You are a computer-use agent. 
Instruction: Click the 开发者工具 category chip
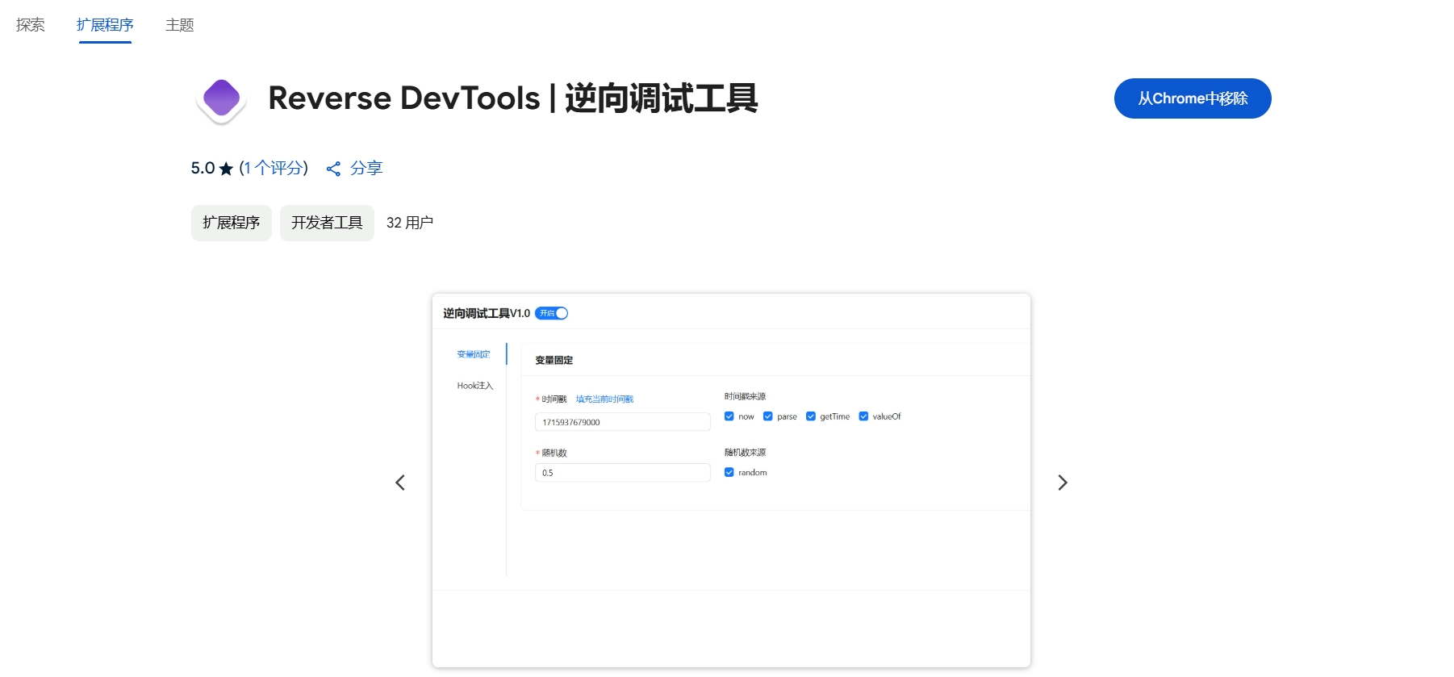click(x=327, y=223)
